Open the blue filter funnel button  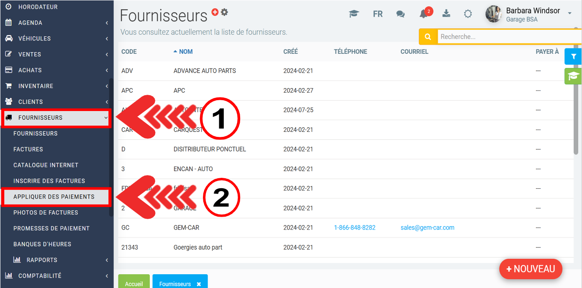click(x=573, y=56)
